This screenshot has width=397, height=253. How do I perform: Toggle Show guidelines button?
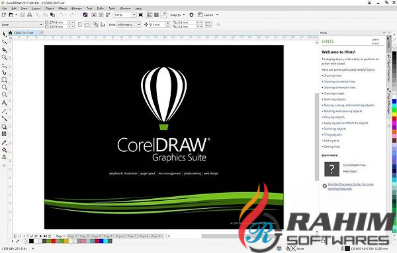pyautogui.click(x=164, y=15)
